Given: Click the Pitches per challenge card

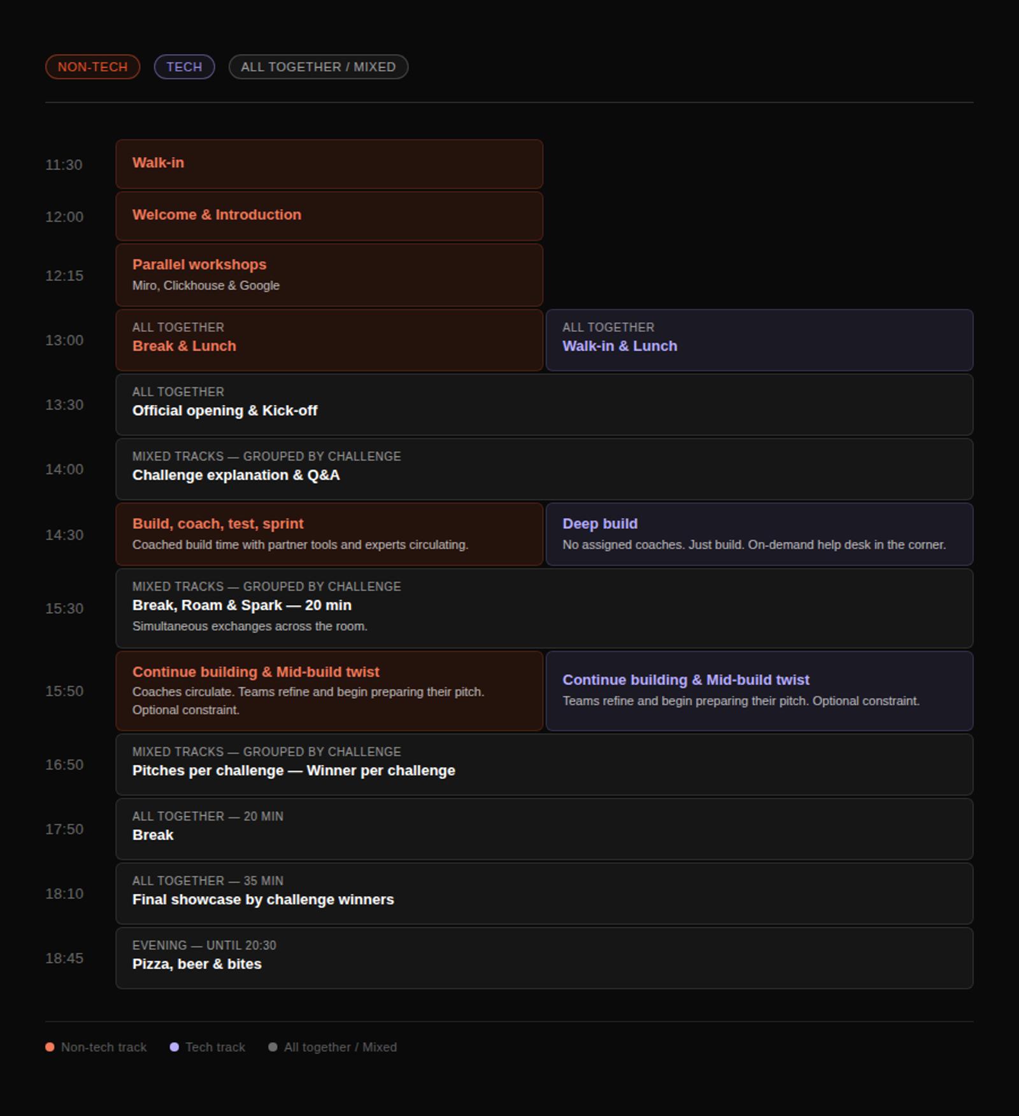Looking at the screenshot, I should point(544,764).
